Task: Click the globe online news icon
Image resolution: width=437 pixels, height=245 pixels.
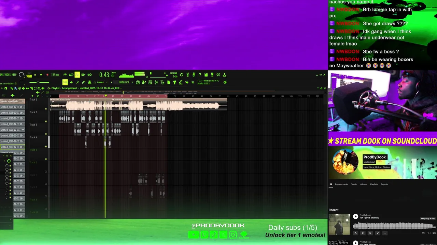Action: click(x=225, y=82)
